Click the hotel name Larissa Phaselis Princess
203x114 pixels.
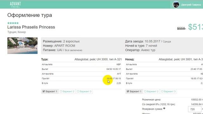31,27
